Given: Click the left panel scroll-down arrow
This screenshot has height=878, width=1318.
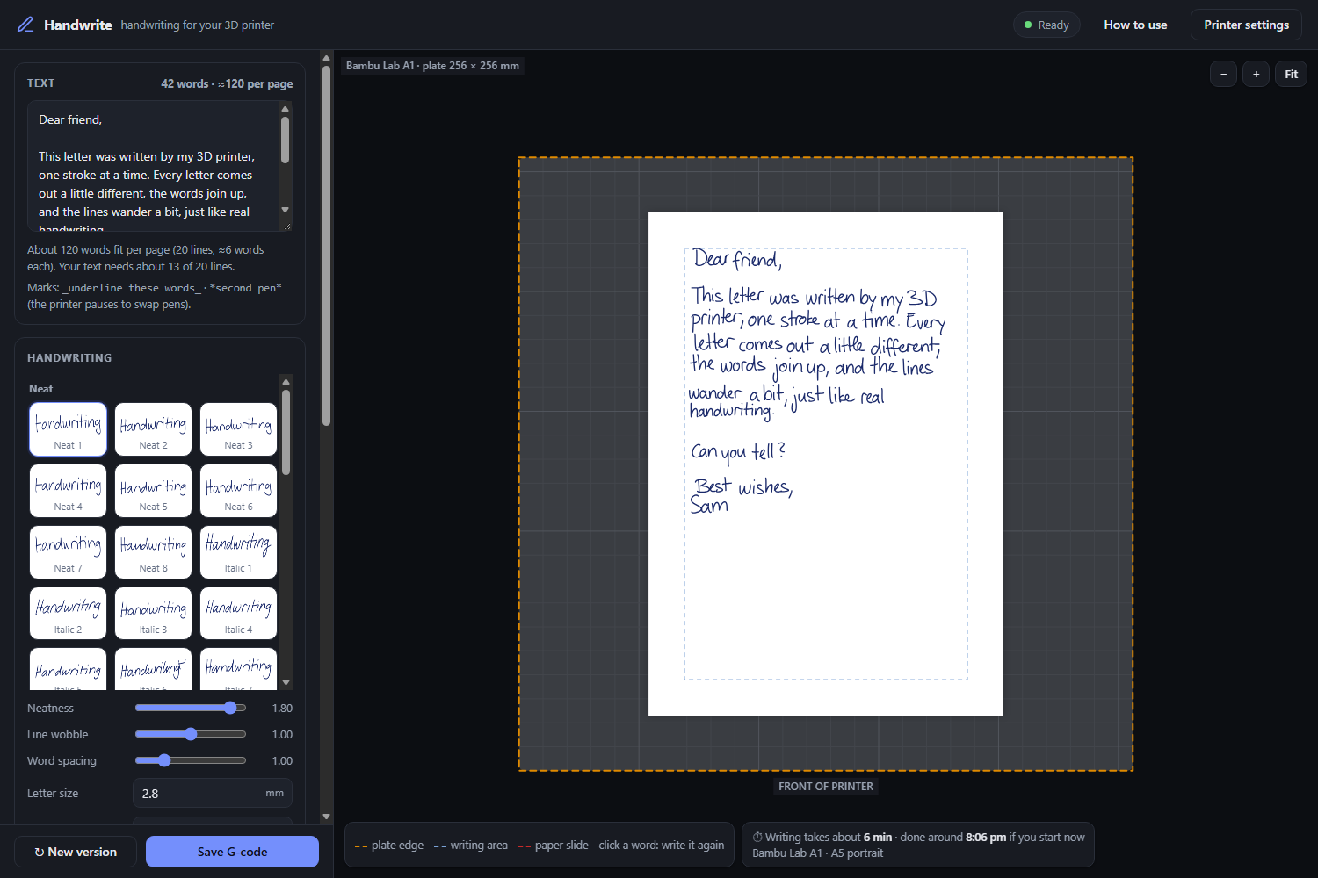Looking at the screenshot, I should (x=326, y=817).
